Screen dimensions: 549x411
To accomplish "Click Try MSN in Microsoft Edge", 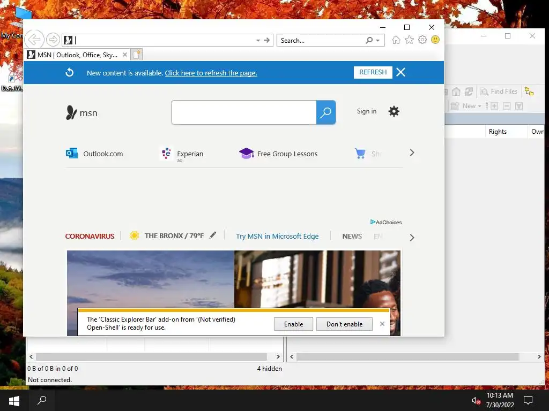I will (277, 236).
